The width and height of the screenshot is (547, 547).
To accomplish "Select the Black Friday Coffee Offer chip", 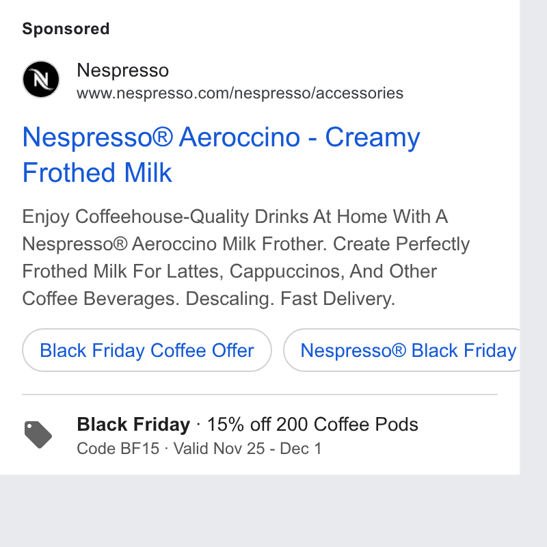I will (x=147, y=350).
